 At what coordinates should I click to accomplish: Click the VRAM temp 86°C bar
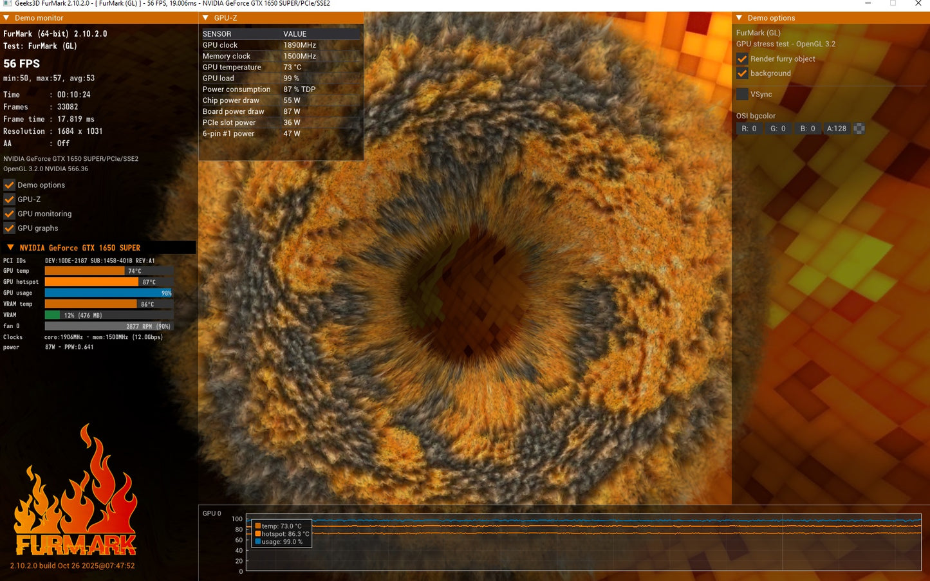pos(109,304)
